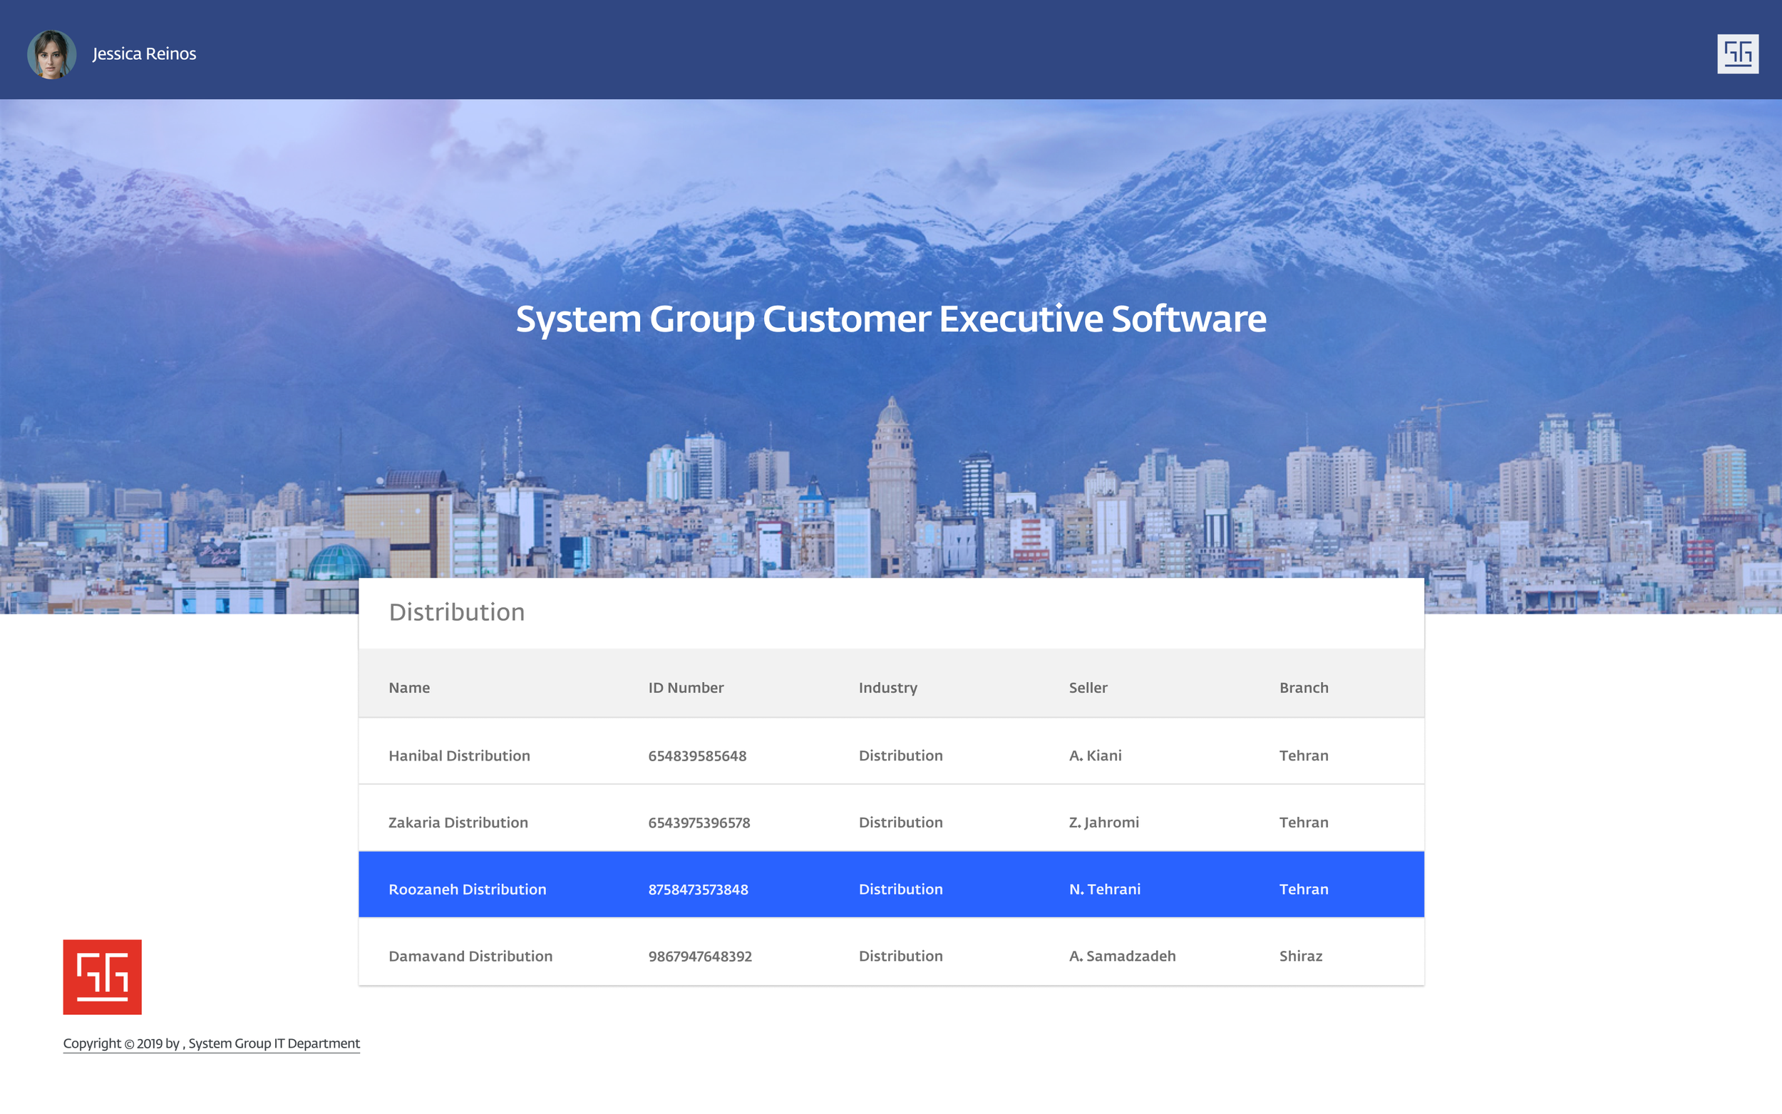Sort by Industry column header

[x=887, y=687]
